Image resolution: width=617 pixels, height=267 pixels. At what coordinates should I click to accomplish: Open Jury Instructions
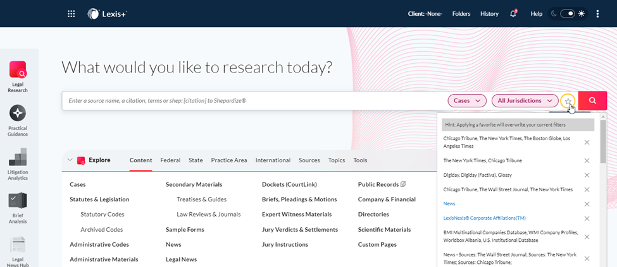[x=285, y=244]
